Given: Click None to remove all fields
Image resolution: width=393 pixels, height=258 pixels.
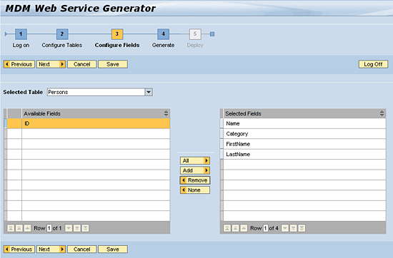Looking at the screenshot, I should click(x=195, y=190).
